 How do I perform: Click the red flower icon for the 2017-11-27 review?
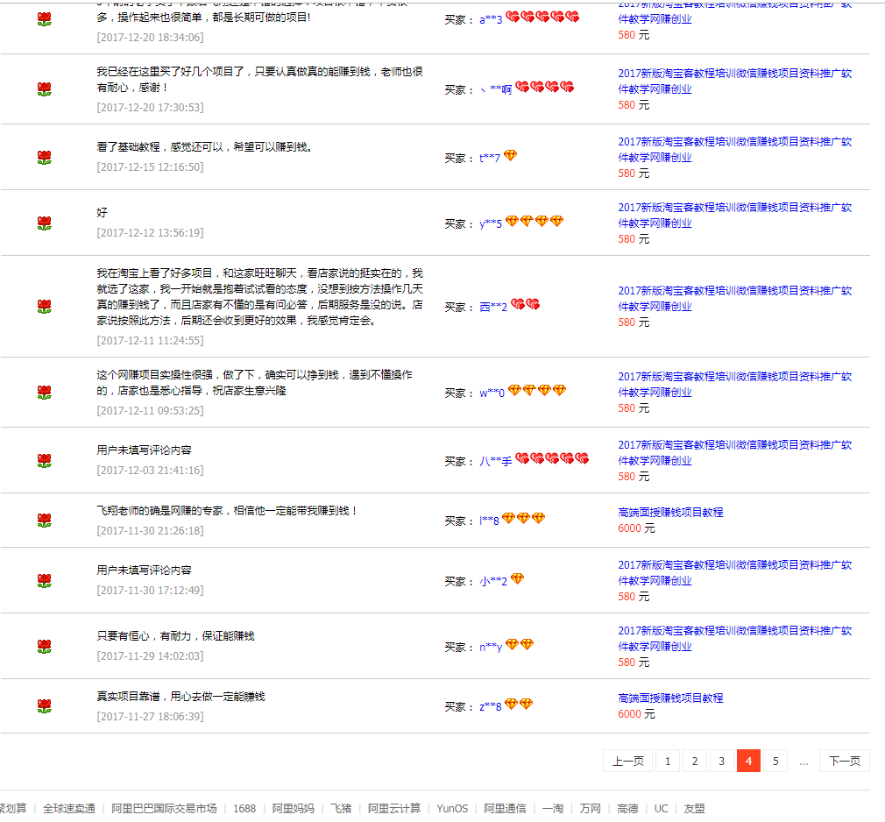[45, 705]
